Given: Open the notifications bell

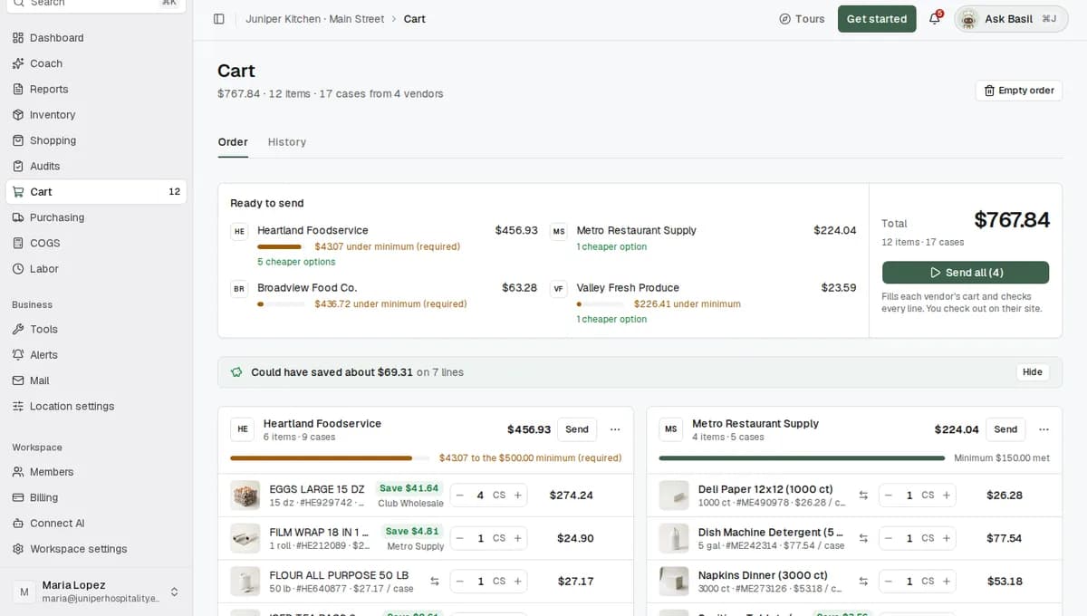Looking at the screenshot, I should click(x=935, y=19).
